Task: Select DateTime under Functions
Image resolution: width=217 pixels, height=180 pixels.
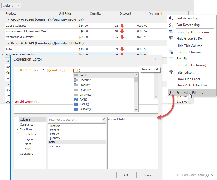Action: (x=30, y=134)
